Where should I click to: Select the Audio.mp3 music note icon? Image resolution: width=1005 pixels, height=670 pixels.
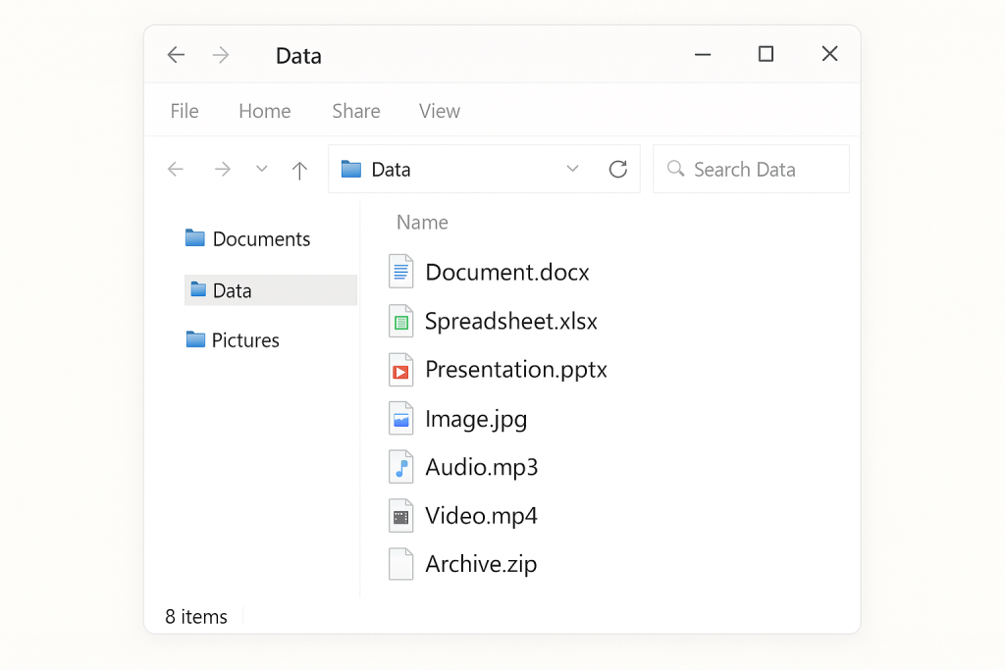coord(400,467)
